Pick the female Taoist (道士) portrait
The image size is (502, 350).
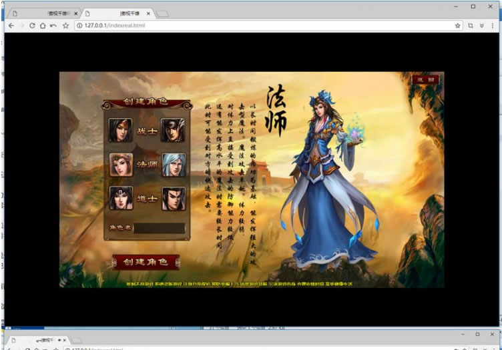click(121, 198)
